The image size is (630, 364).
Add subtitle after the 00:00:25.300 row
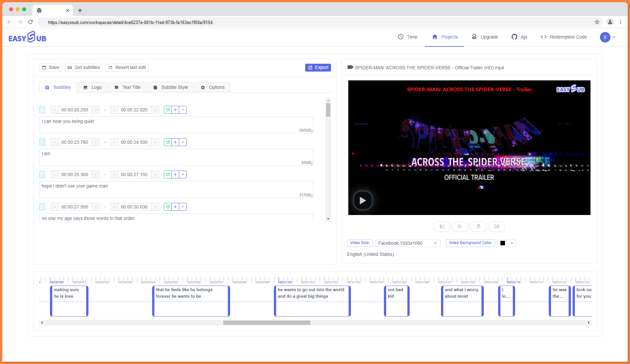[x=175, y=174]
